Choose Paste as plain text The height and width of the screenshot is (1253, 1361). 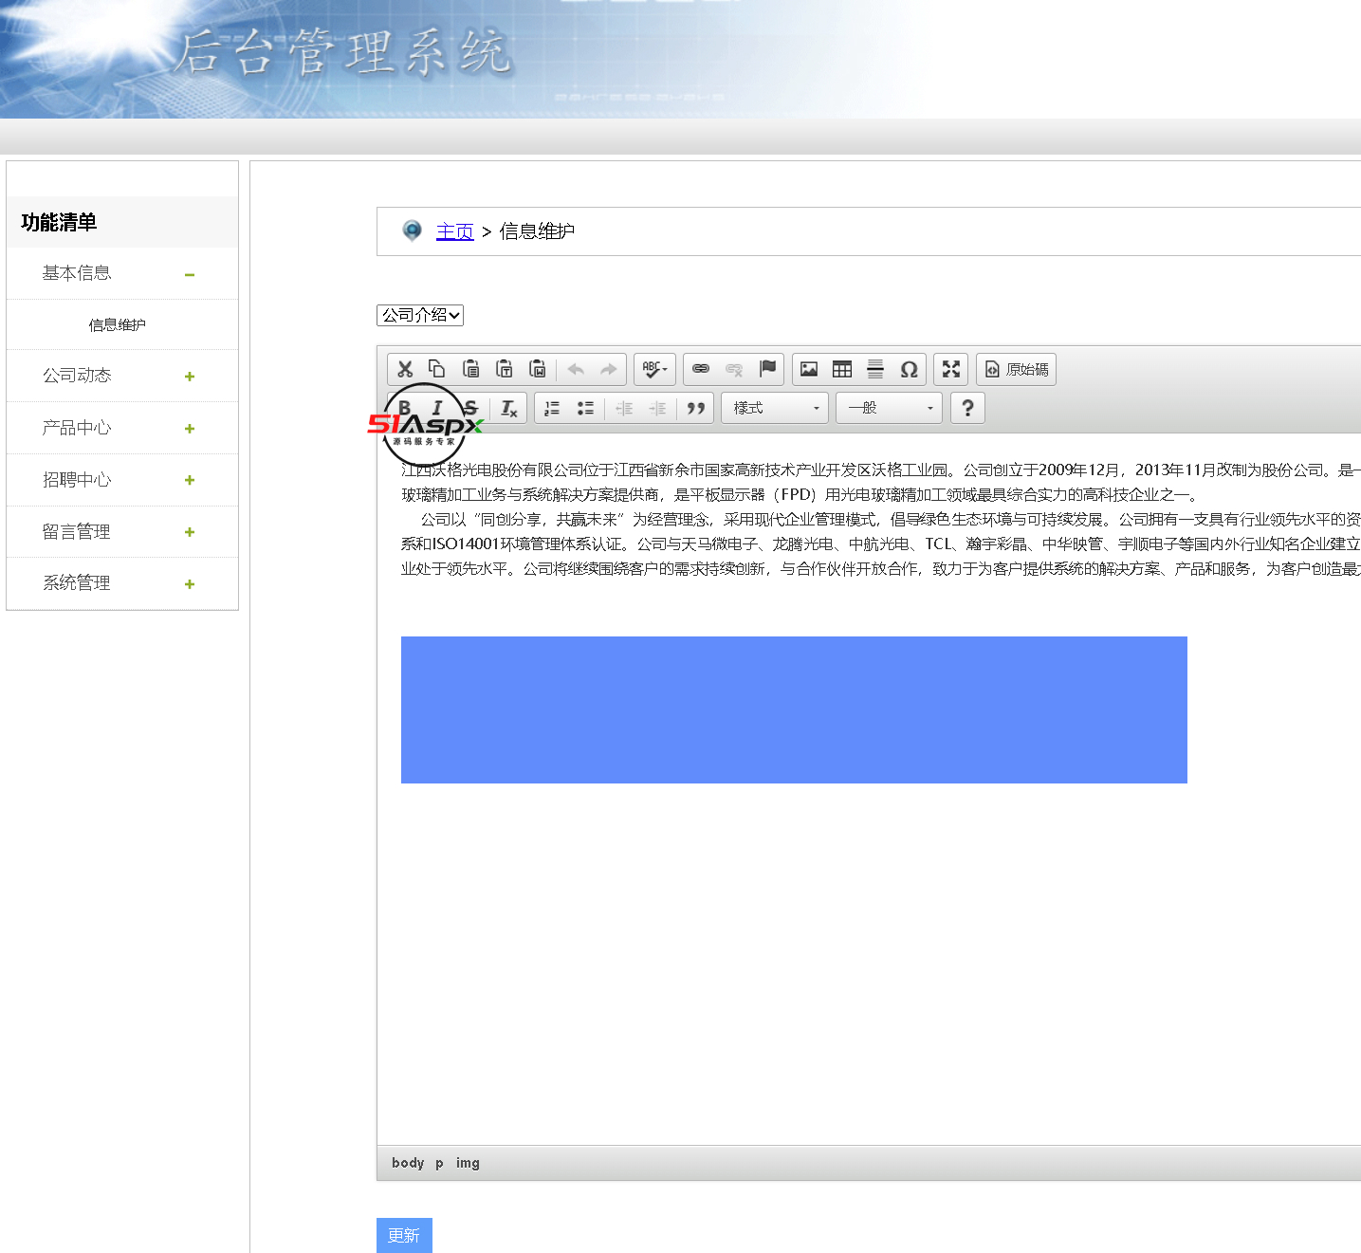pos(504,369)
